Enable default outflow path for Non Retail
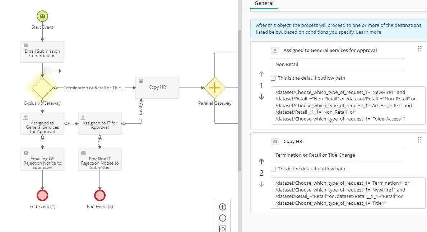 click(273, 78)
